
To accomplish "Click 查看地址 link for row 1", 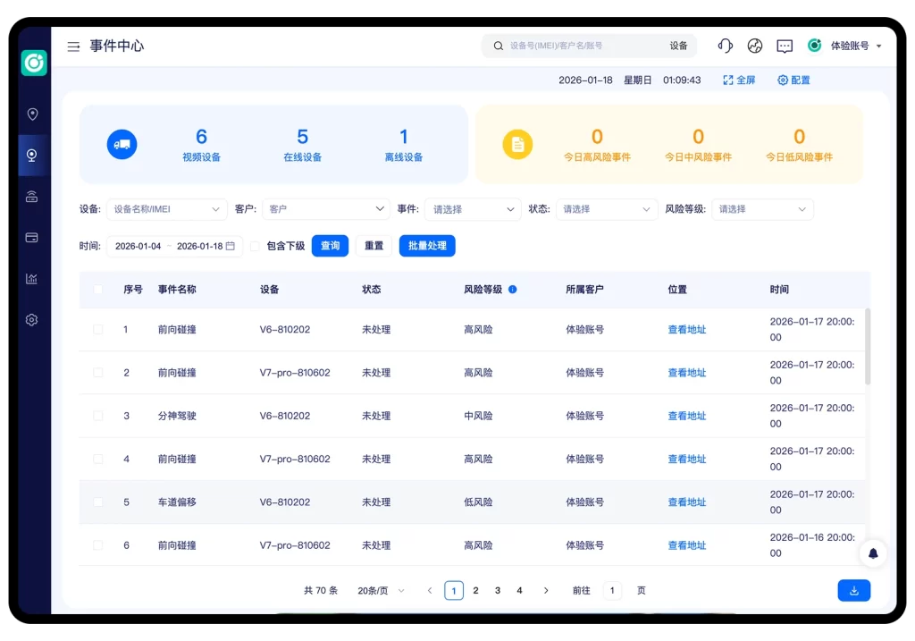I will (686, 330).
